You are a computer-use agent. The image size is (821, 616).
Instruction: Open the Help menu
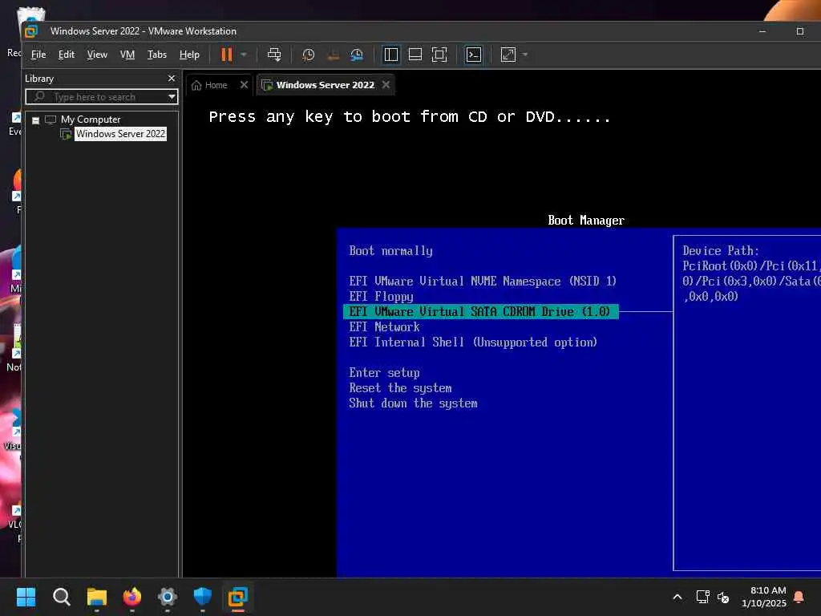[x=189, y=55]
